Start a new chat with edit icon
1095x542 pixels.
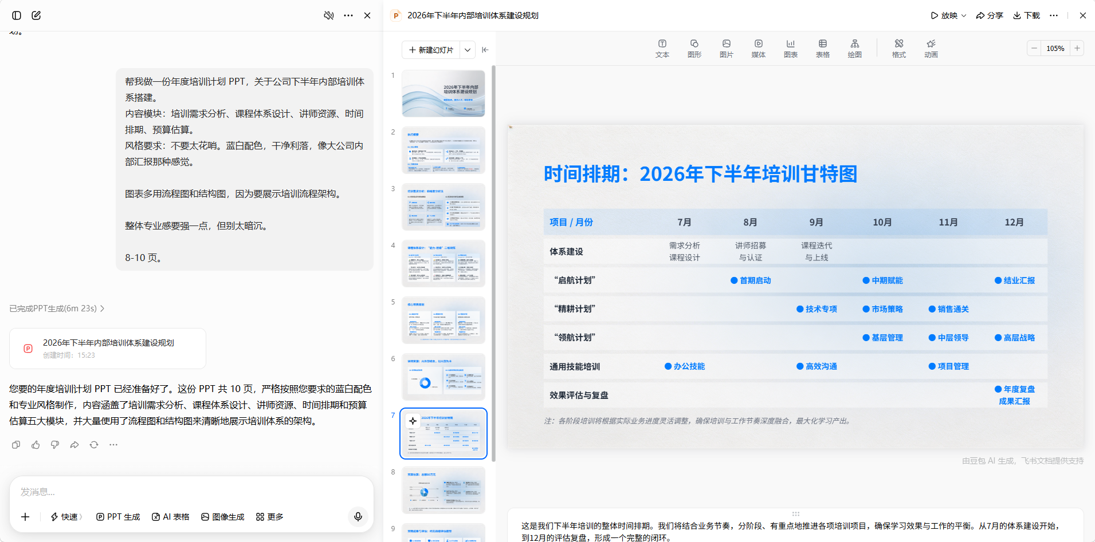tap(36, 15)
